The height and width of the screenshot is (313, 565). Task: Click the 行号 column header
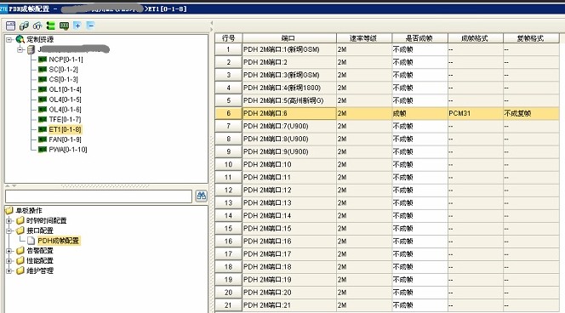[x=228, y=38]
